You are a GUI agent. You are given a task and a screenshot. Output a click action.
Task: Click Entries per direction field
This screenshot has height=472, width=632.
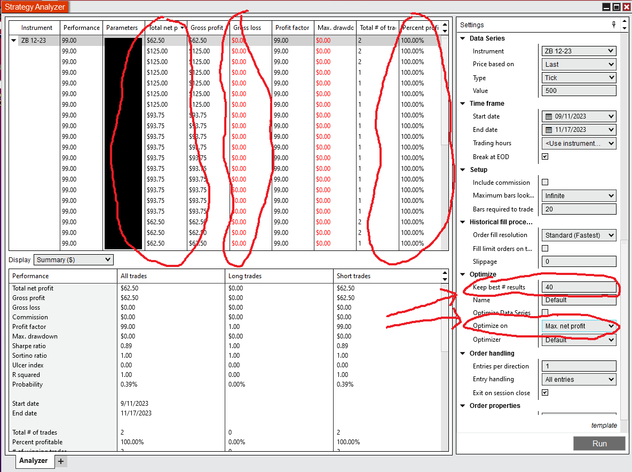point(579,366)
